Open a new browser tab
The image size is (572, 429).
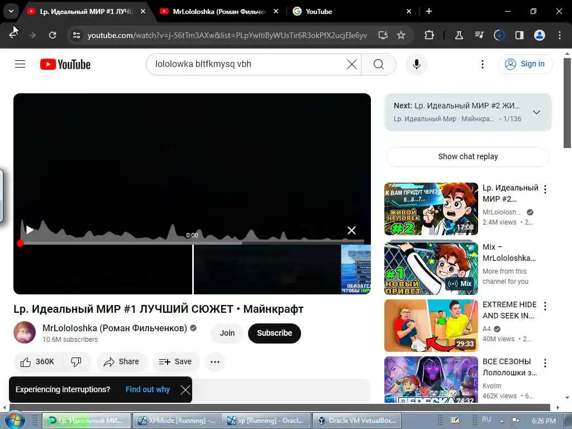point(429,12)
